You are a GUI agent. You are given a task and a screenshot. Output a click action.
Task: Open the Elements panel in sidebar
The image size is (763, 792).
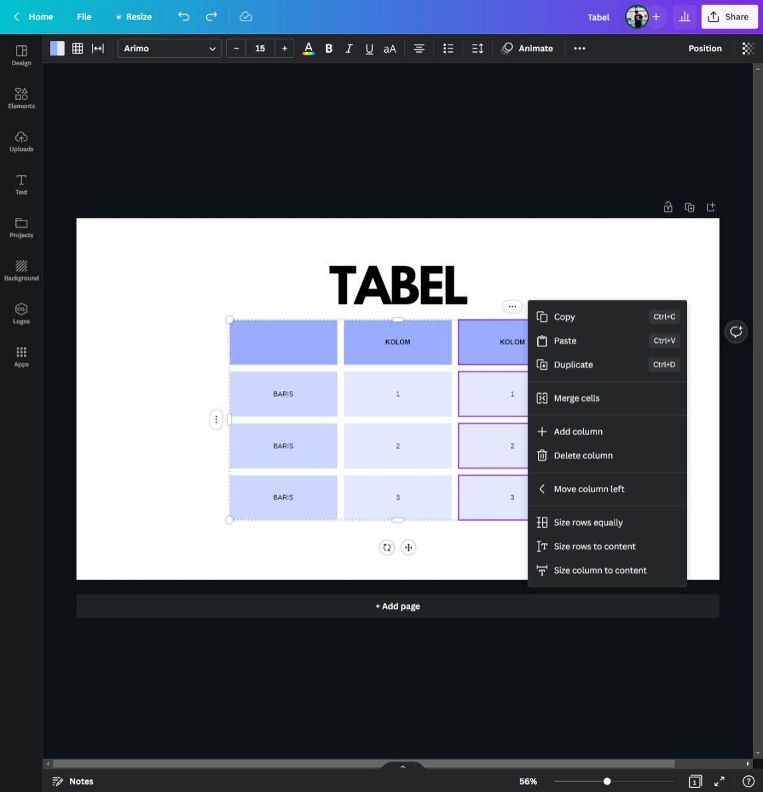(x=21, y=98)
